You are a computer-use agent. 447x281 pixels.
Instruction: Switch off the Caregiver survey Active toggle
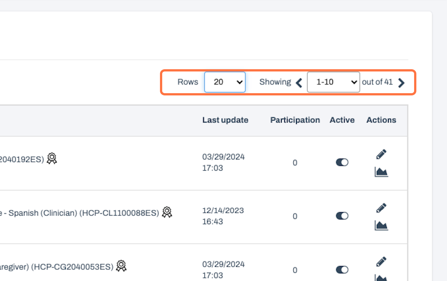click(342, 270)
